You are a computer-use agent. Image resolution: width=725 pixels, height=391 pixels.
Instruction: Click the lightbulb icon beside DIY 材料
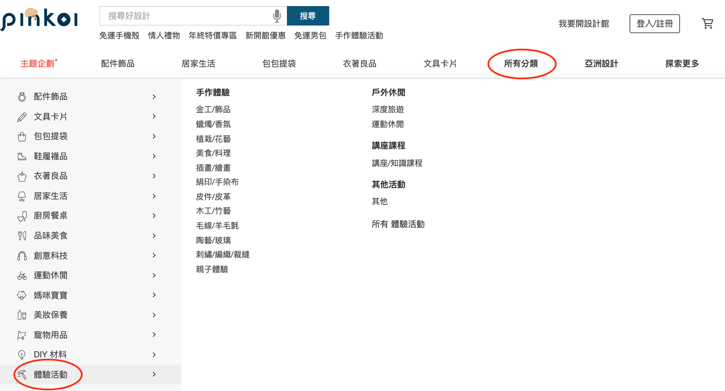22,355
